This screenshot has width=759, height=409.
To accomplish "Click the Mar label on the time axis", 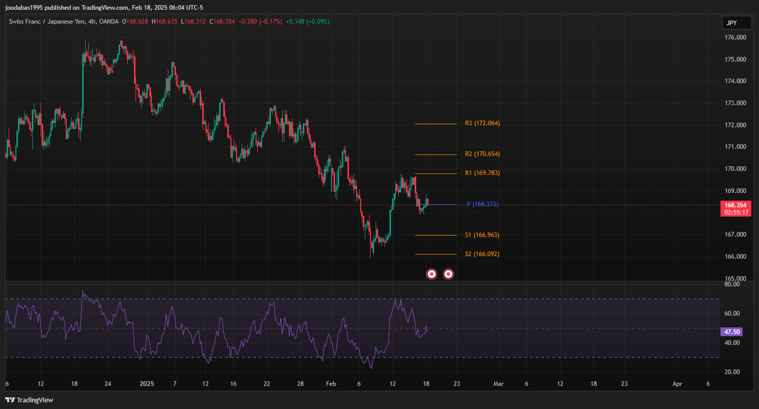I will (497, 384).
